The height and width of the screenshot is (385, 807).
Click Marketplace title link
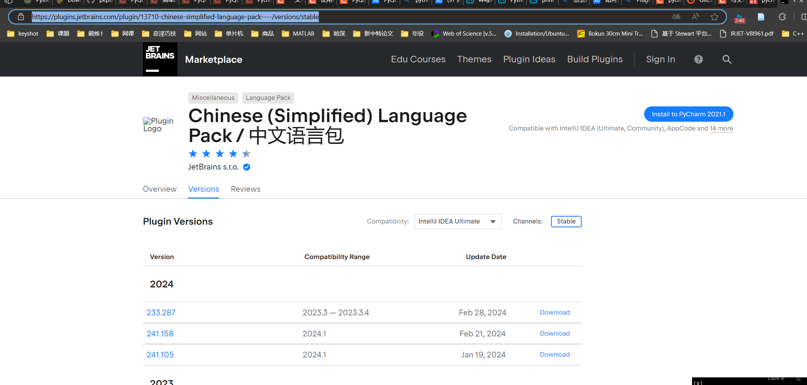[213, 59]
